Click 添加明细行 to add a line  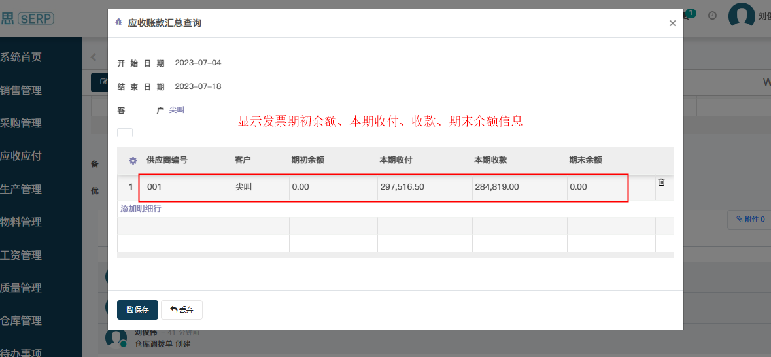(x=141, y=209)
